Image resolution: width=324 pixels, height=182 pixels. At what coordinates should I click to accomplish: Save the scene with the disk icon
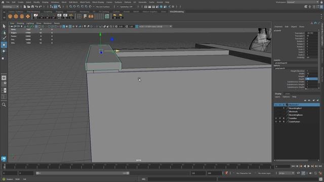(32, 7)
